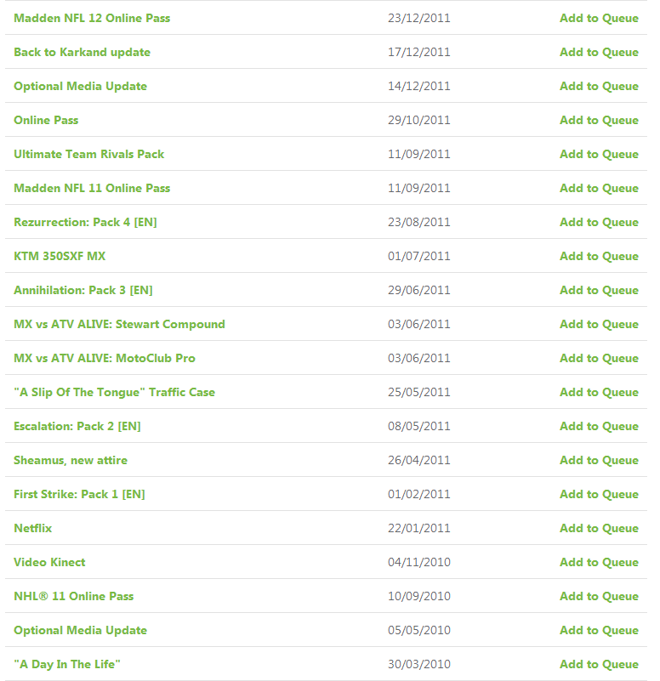660x681 pixels.
Task: Add A Slip Of The Tongue to queue
Action: pyautogui.click(x=599, y=392)
